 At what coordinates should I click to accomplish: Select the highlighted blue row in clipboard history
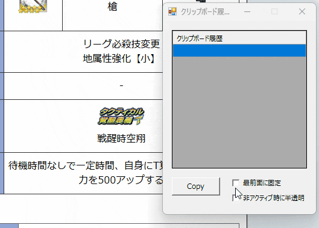pyautogui.click(x=239, y=51)
